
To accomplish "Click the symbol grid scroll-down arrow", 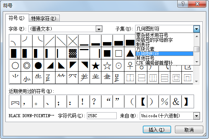I will [x=196, y=81].
